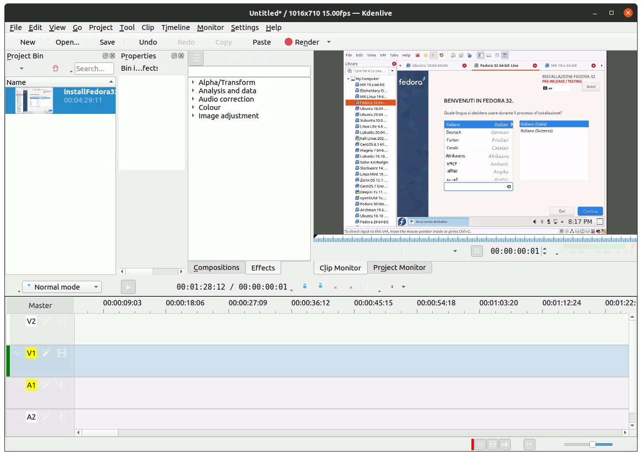Switch to the Clip Monitor tab
642x456 pixels.
click(x=340, y=268)
